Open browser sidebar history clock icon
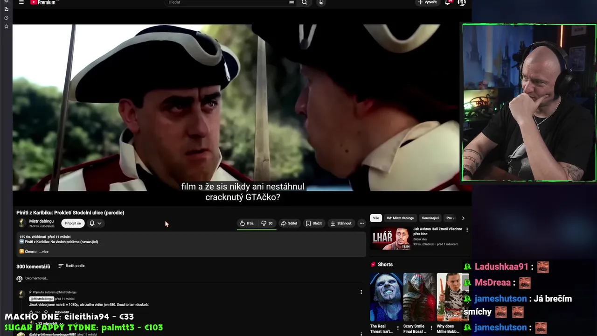597x336 pixels. tap(6, 18)
